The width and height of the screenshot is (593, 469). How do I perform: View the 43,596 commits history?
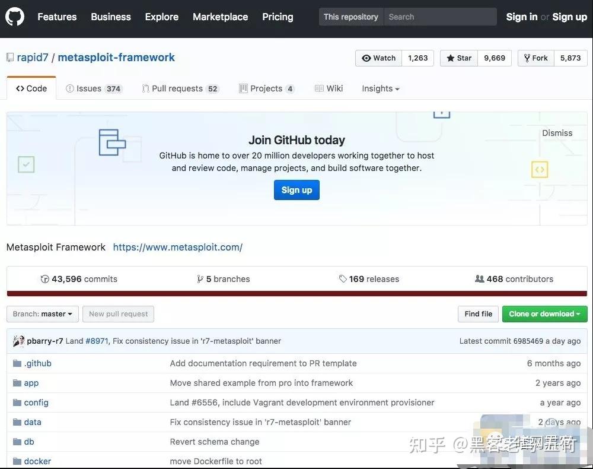(79, 279)
